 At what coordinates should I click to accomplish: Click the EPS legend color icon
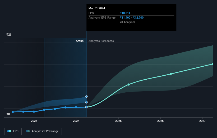[x=9, y=131]
